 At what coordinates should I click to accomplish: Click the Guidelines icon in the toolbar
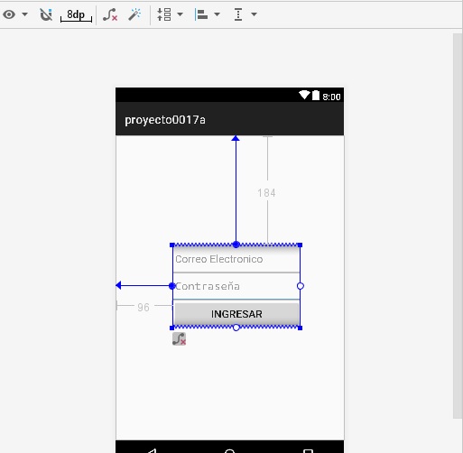(238, 14)
